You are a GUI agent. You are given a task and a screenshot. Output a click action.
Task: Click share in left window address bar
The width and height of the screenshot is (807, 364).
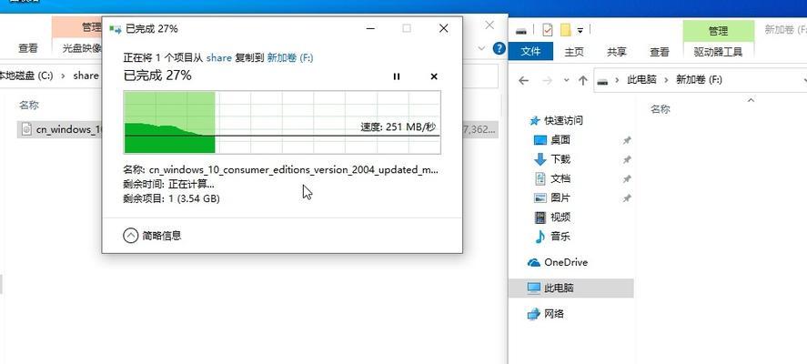tap(86, 76)
